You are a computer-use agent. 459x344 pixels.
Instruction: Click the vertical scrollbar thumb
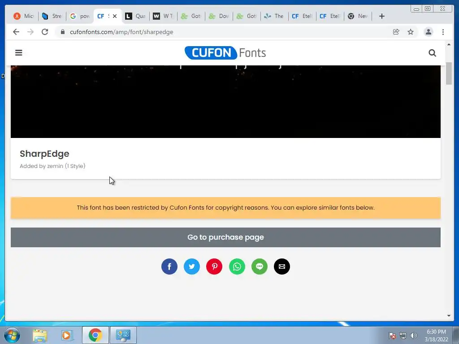coord(449,73)
